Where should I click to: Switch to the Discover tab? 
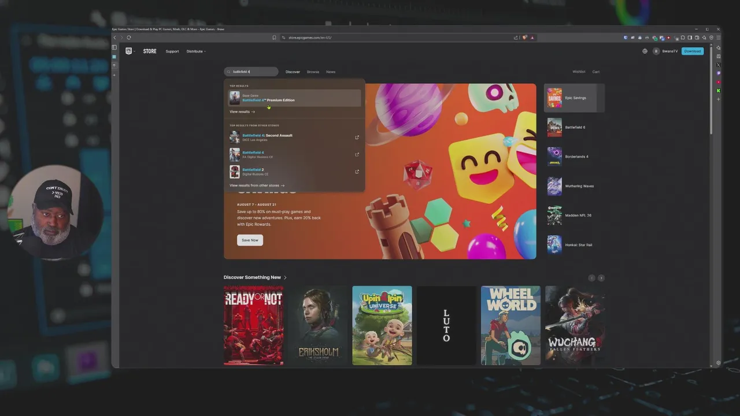293,72
